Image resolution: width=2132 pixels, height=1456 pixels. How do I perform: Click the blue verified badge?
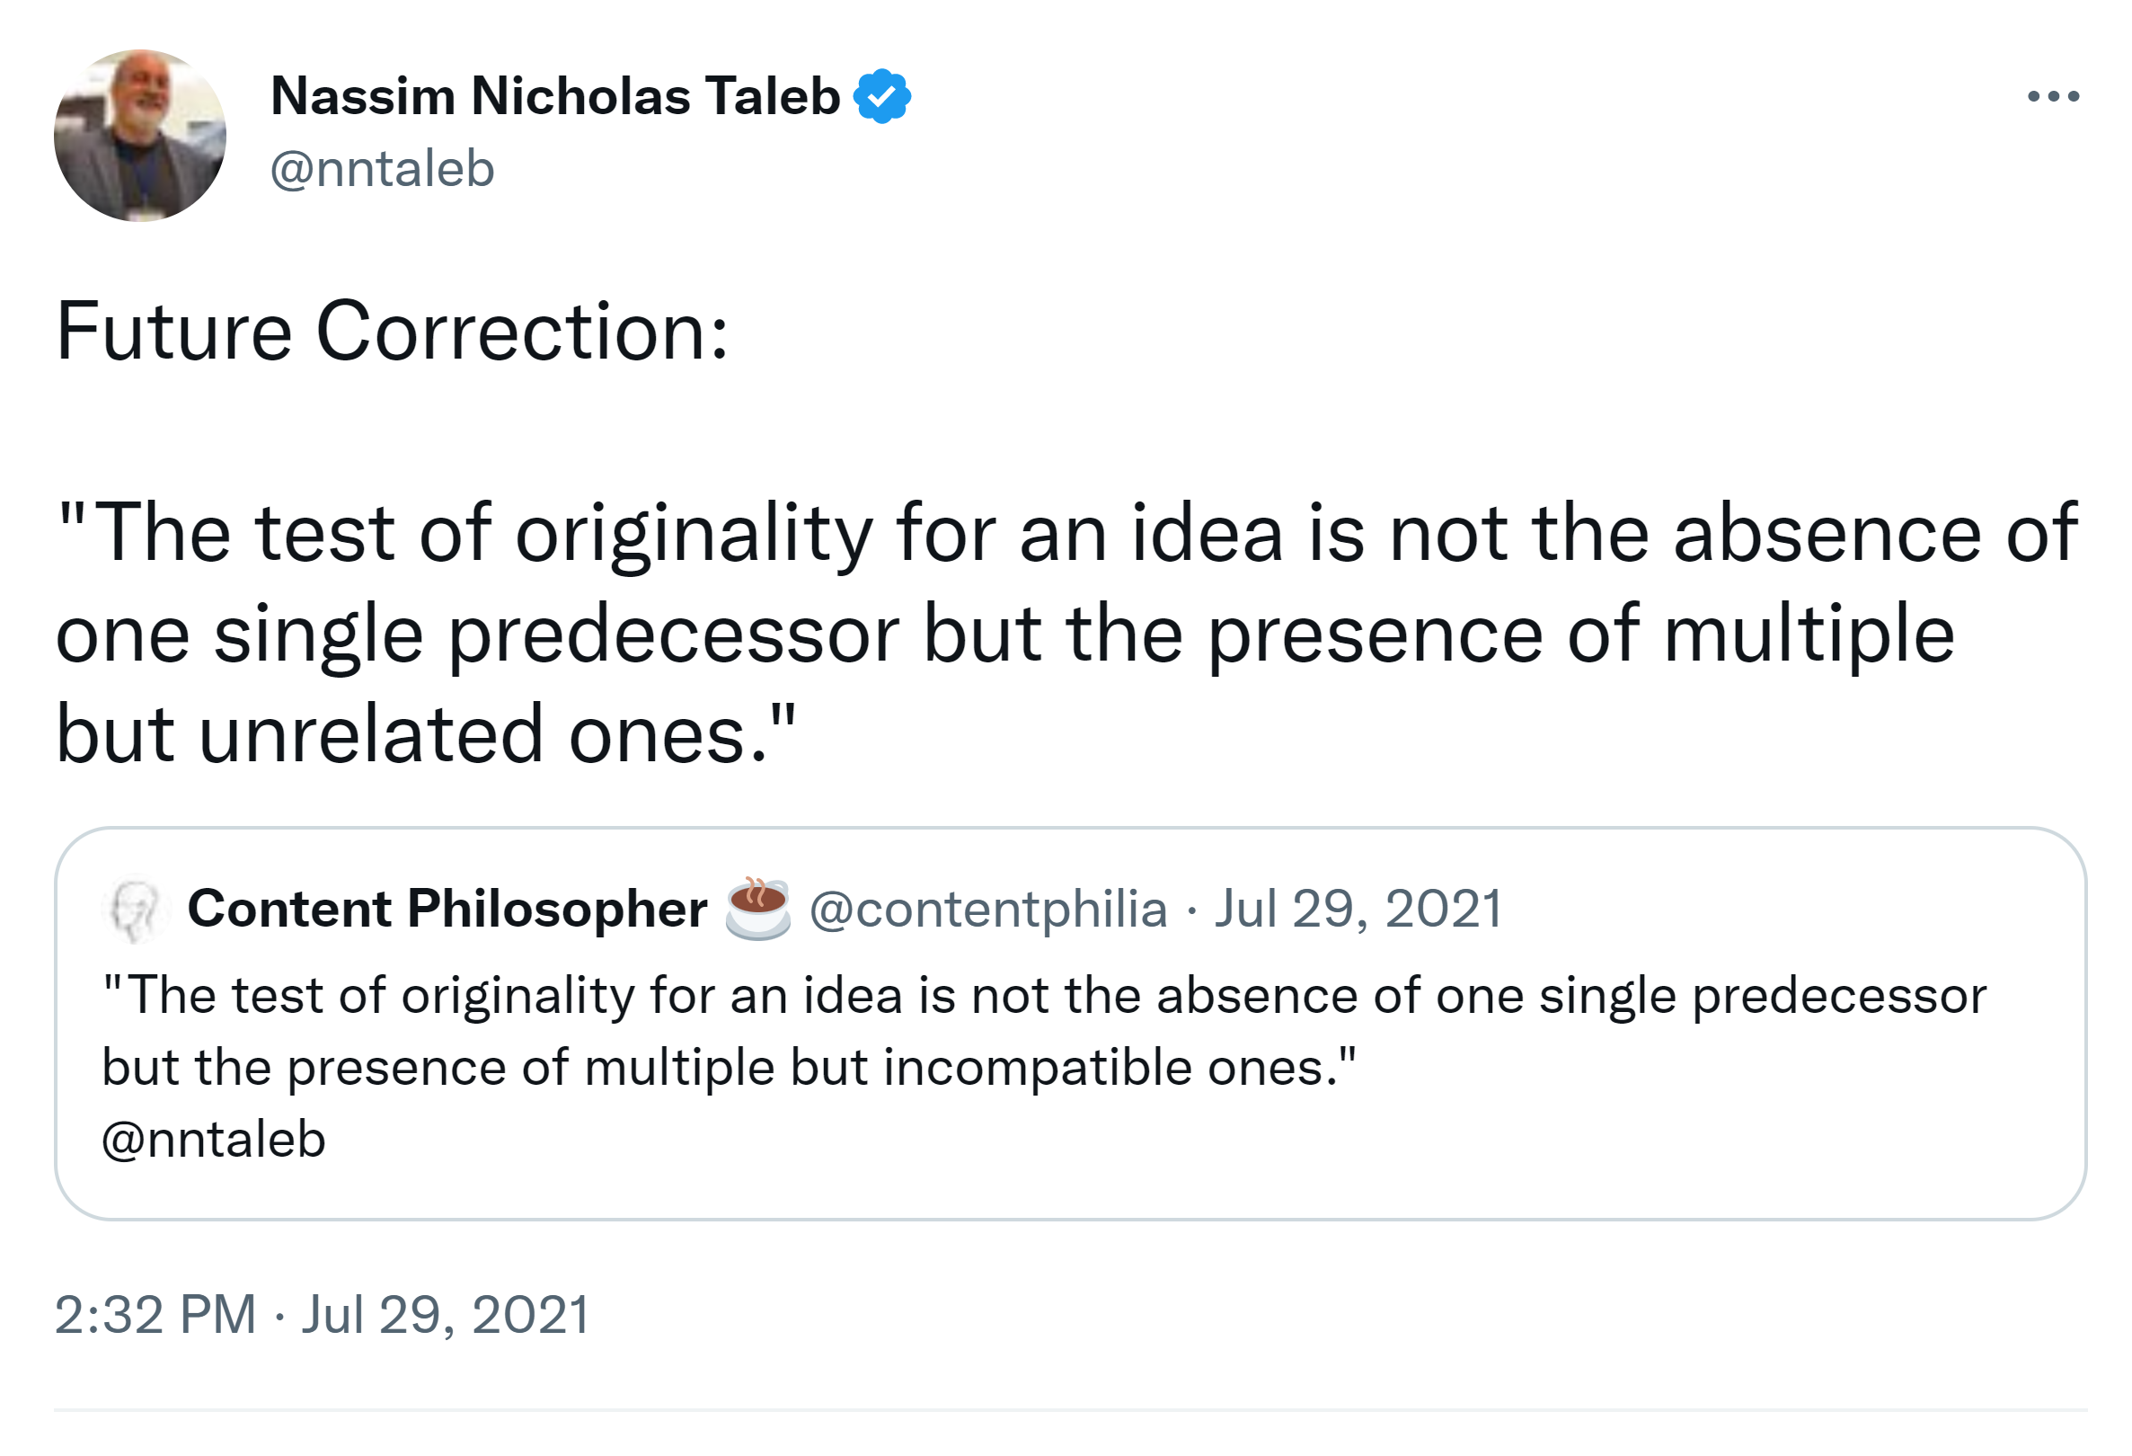[x=881, y=95]
